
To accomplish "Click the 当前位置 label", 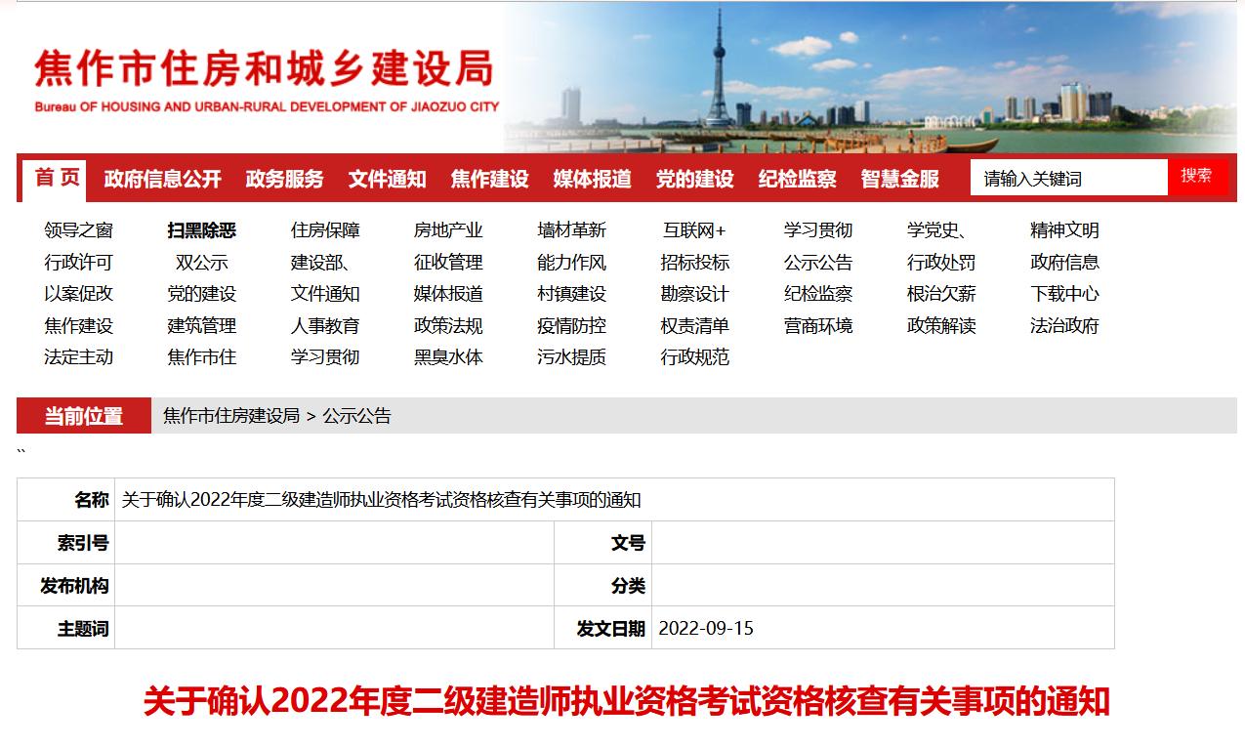I will pyautogui.click(x=84, y=416).
